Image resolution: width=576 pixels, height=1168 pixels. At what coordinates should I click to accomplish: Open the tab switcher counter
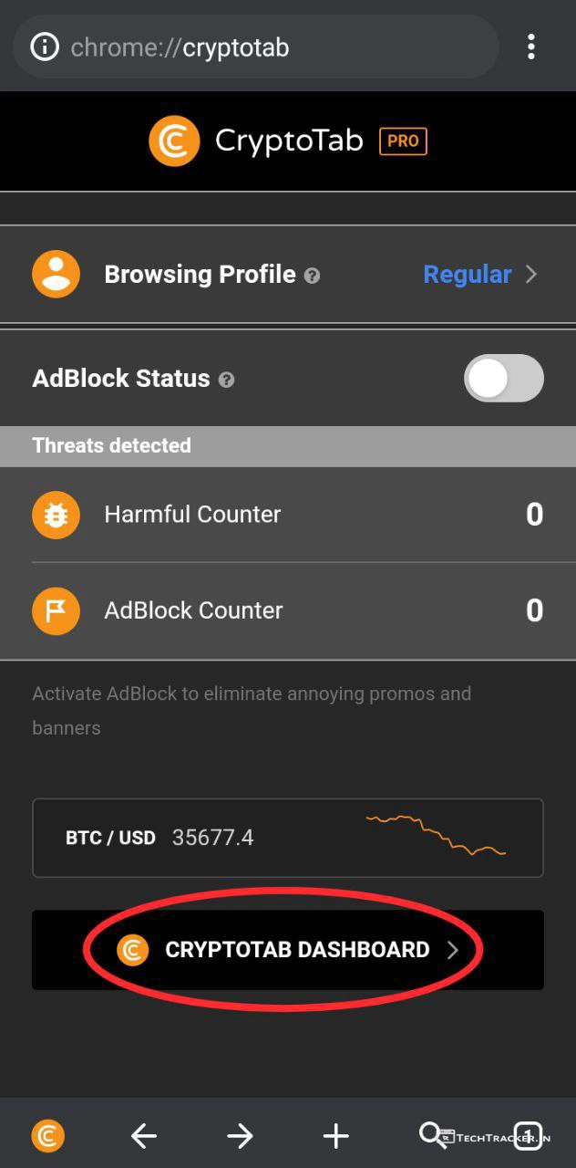click(x=530, y=1136)
